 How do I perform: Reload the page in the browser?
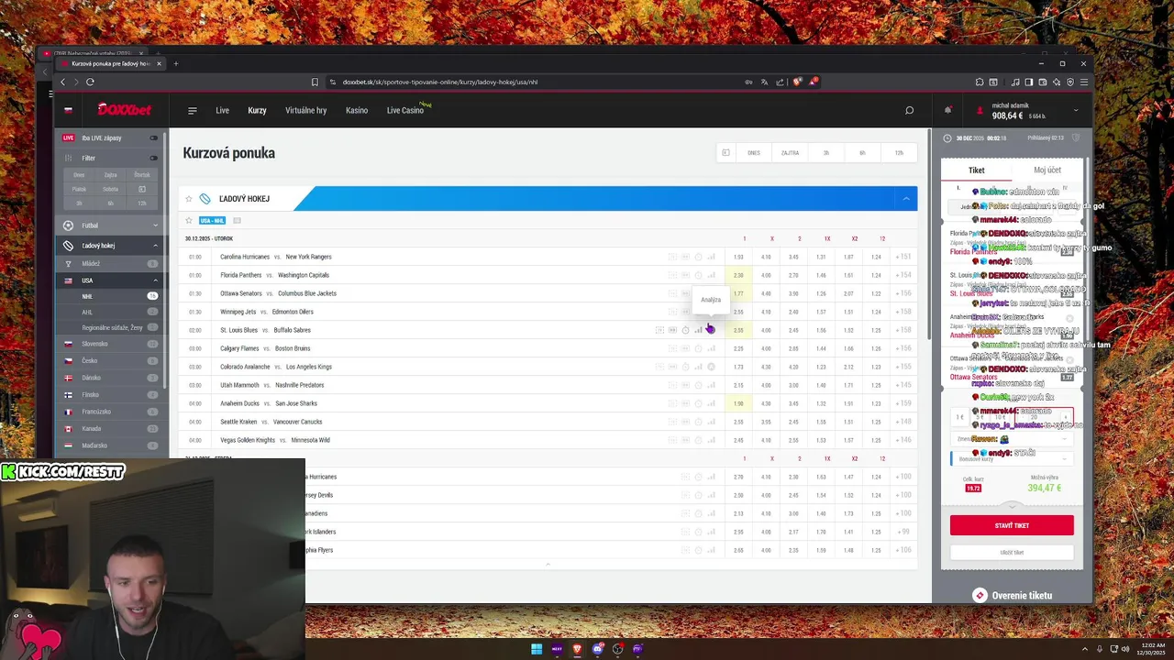coord(90,82)
